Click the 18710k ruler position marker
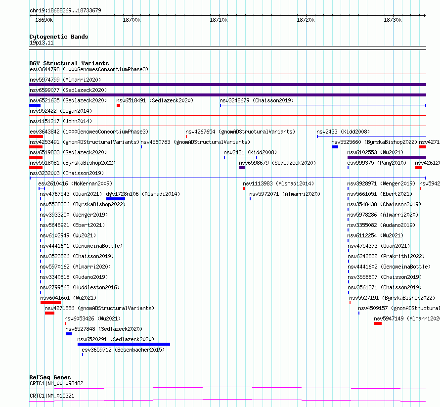Image resolution: width=440 pixels, height=407 pixels. [219, 20]
